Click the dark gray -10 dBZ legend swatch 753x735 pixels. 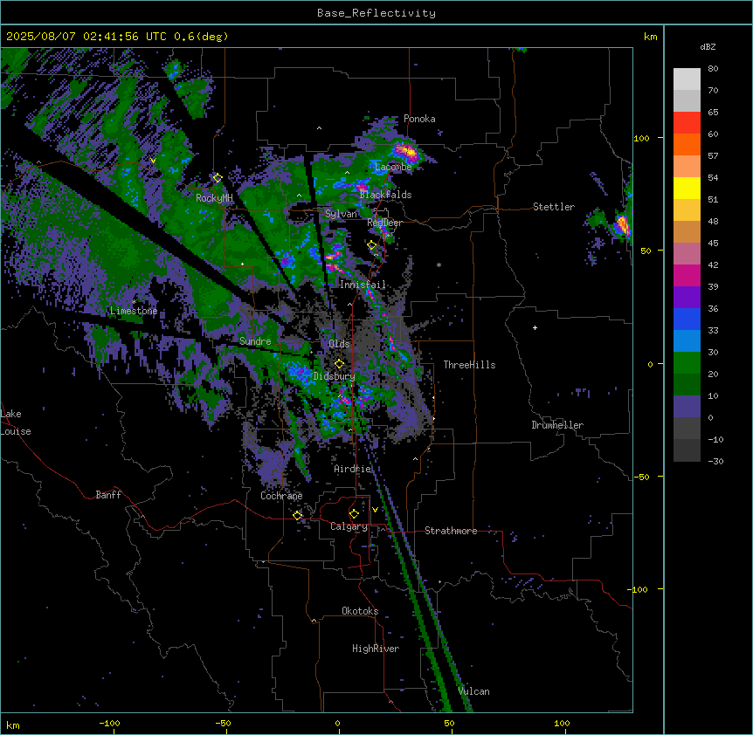(x=687, y=450)
